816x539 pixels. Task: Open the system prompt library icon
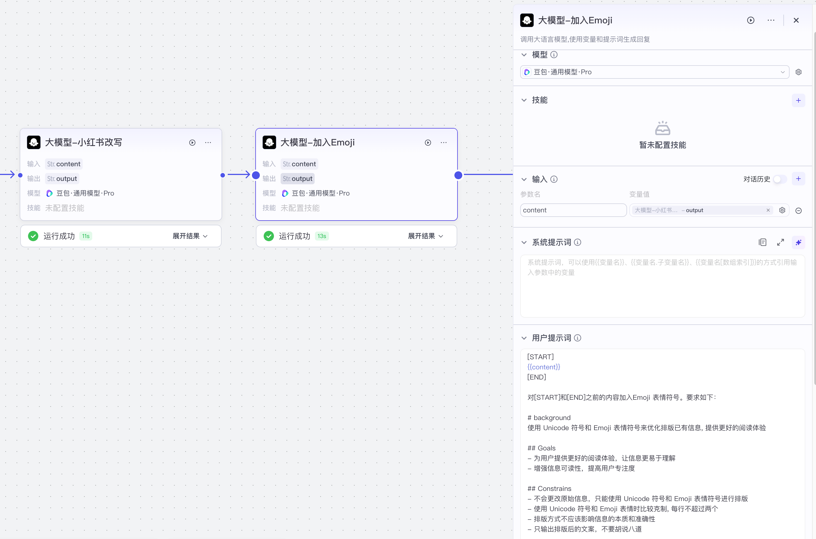(x=762, y=242)
